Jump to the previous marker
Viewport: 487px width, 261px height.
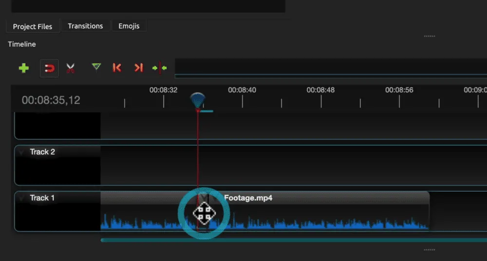tap(117, 68)
